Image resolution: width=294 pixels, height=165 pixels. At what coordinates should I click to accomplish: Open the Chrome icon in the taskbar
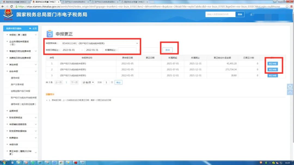pos(61,163)
